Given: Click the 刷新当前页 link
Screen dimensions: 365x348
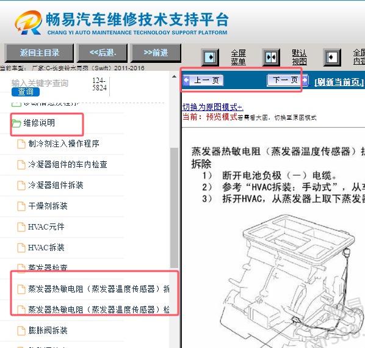Looking at the screenshot, I should pyautogui.click(x=339, y=82).
